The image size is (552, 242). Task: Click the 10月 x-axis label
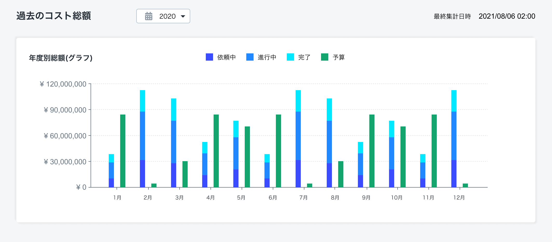pos(397,198)
